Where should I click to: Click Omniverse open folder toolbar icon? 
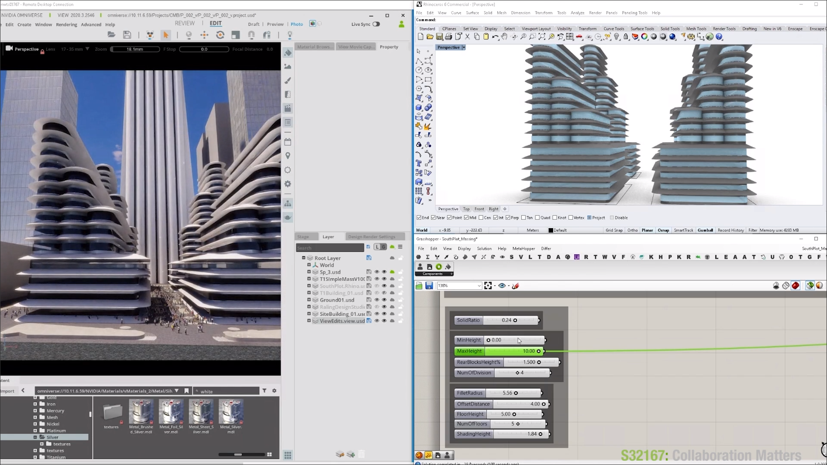[x=111, y=35]
